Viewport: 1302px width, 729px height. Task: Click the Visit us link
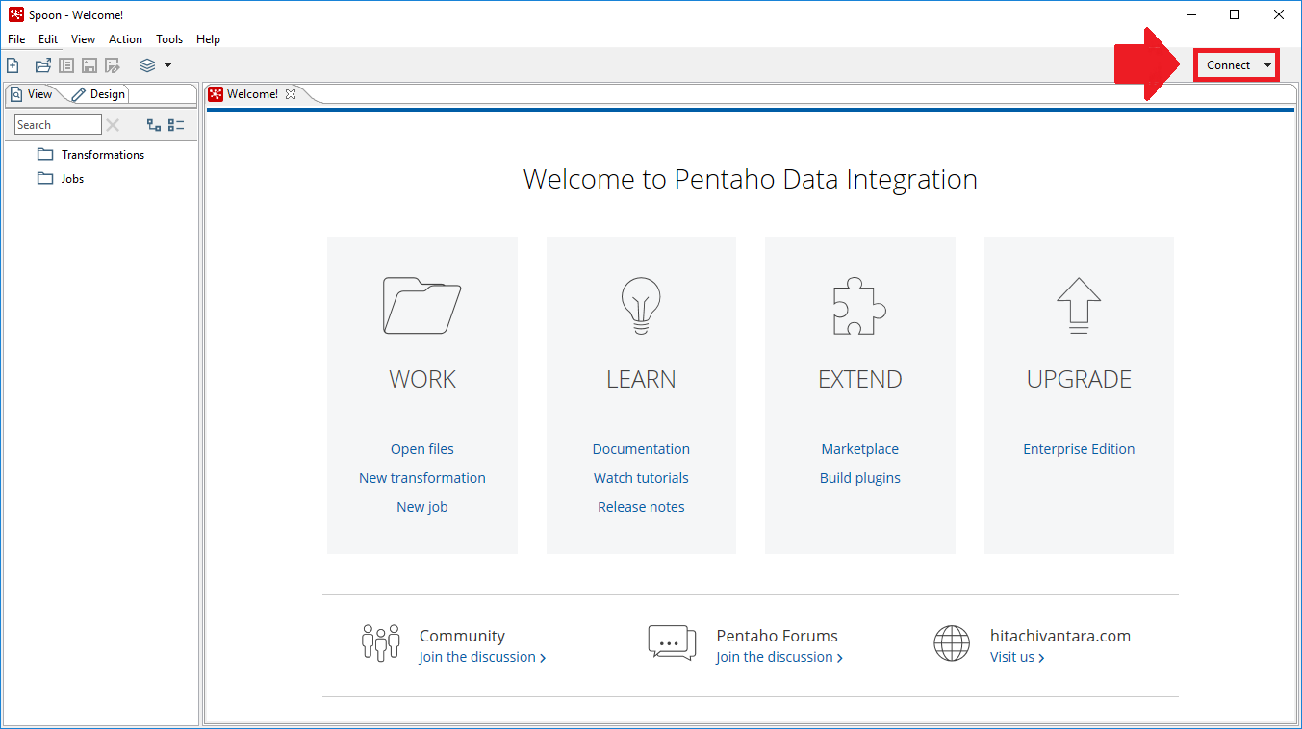[1017, 657]
